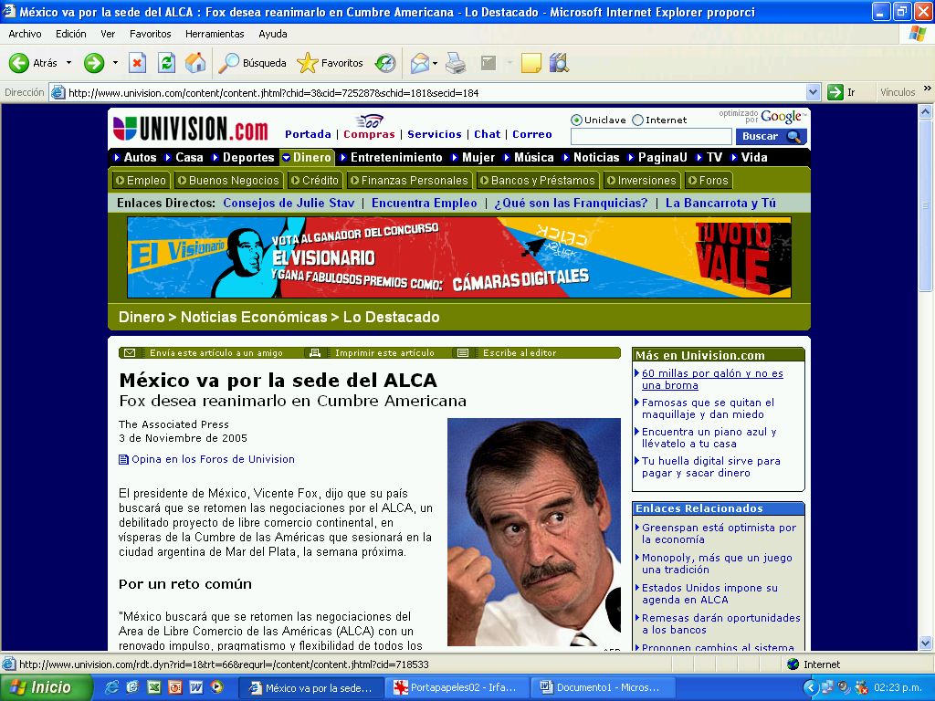
Task: Select the Uniclave radio button
Action: [576, 120]
